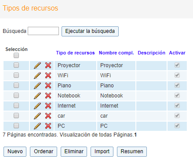Delete Notebook row with red X icon
193x162 pixels.
click(48, 96)
